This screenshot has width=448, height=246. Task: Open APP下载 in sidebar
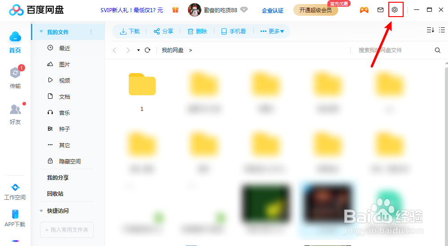(15, 218)
